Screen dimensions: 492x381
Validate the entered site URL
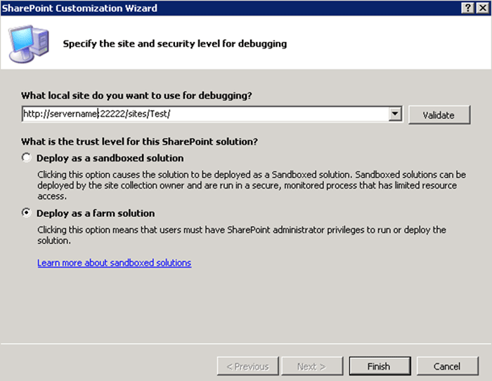[x=439, y=115]
